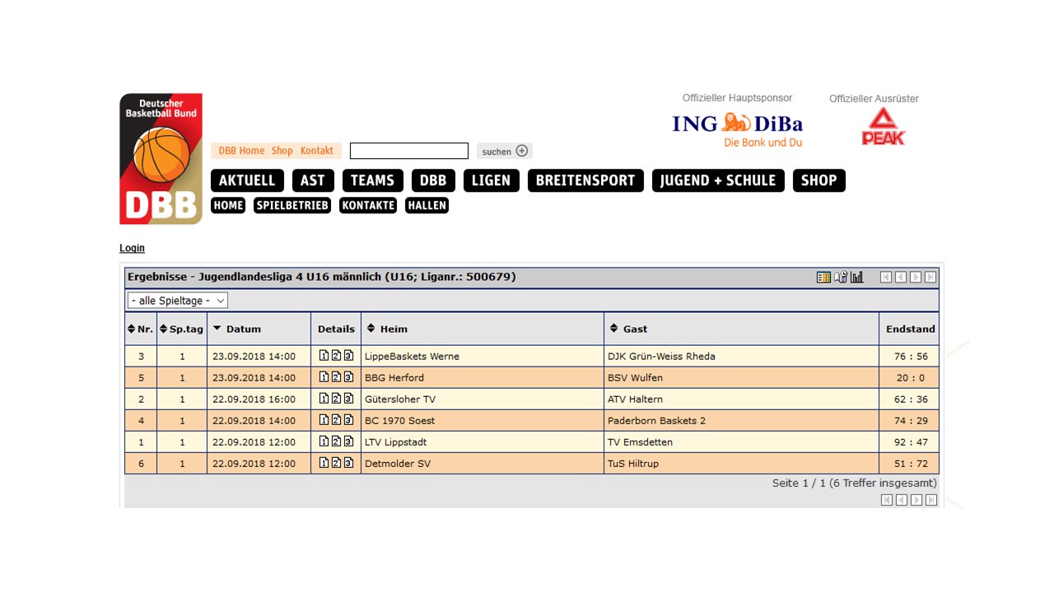Click the Kontakt link near search
Image resolution: width=1054 pixels, height=593 pixels.
(316, 151)
